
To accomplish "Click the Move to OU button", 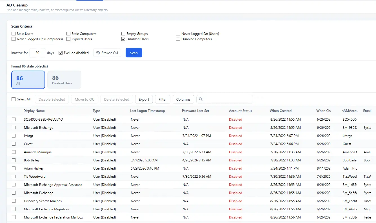I will pos(84,99).
